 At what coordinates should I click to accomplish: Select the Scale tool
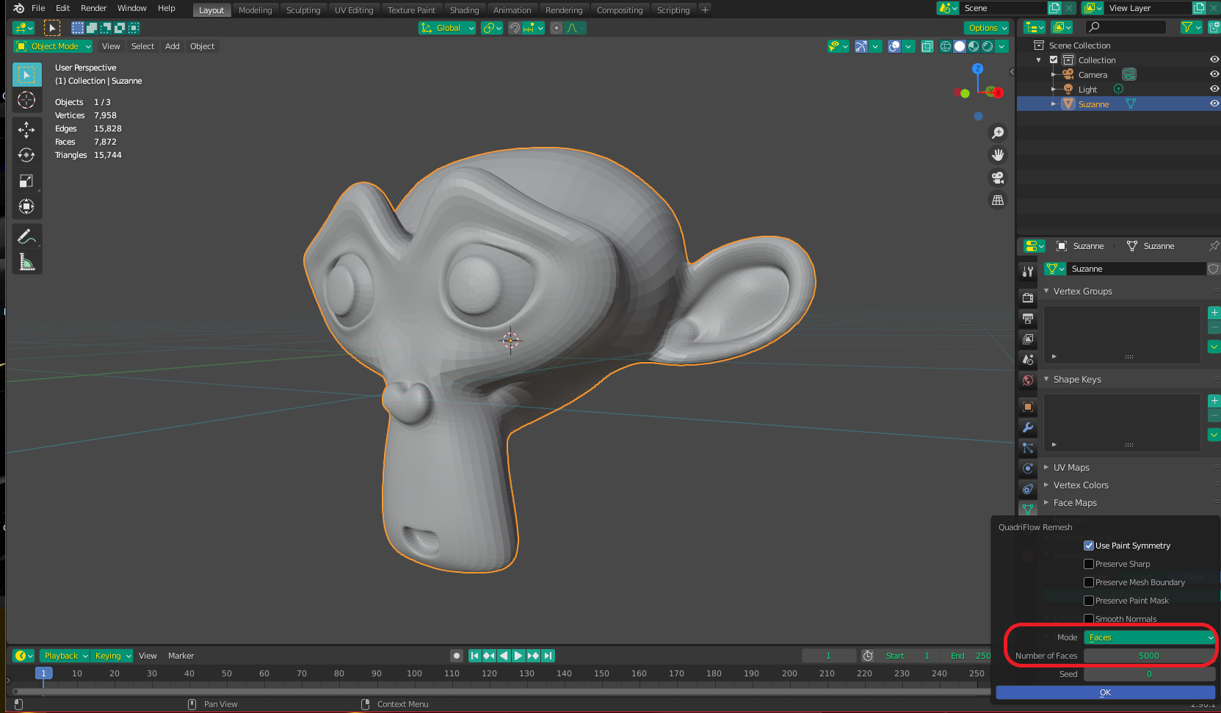point(26,181)
